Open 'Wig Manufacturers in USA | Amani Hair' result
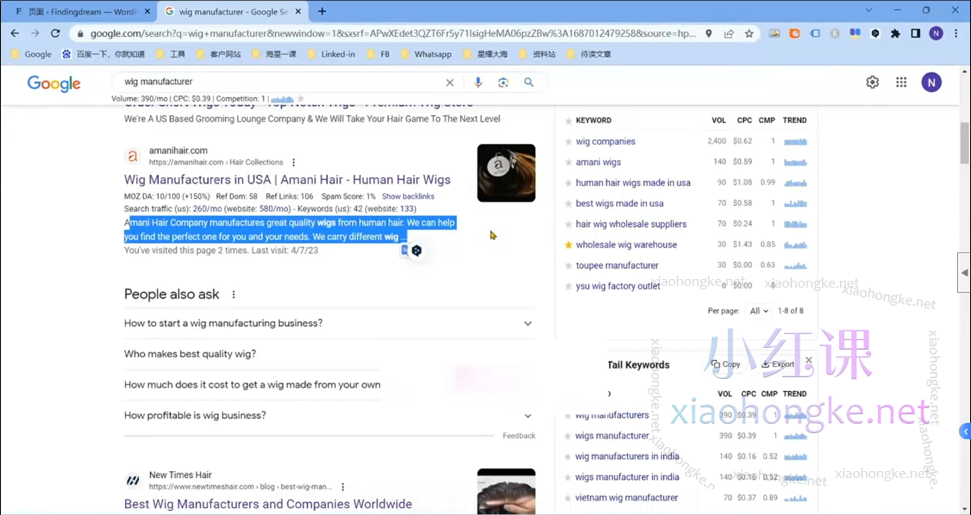The image size is (971, 515). [287, 180]
